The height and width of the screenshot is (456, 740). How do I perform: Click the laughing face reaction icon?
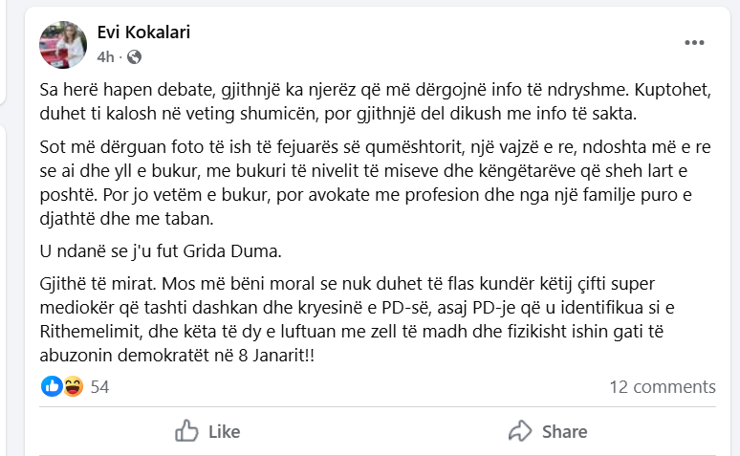point(71,386)
